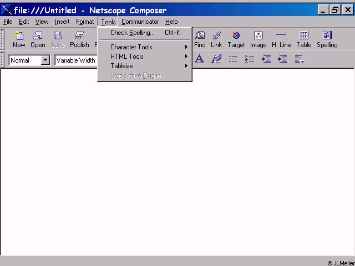Click inside the blank document editing area
This screenshot has width=355, height=266.
[x=177, y=162]
